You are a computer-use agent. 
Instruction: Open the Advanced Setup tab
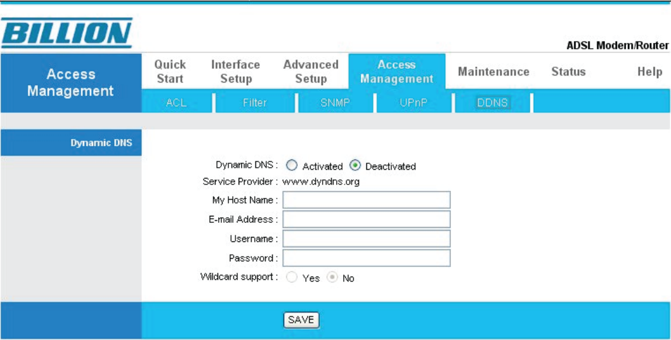[x=310, y=71]
